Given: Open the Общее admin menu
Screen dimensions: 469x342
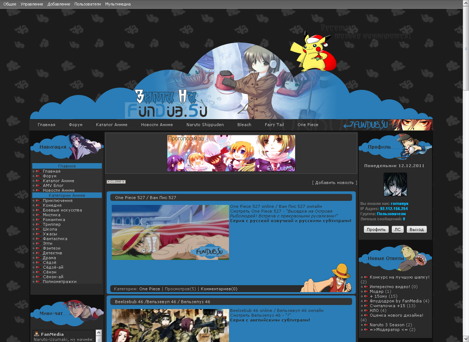Looking at the screenshot, I should tap(10, 4).
